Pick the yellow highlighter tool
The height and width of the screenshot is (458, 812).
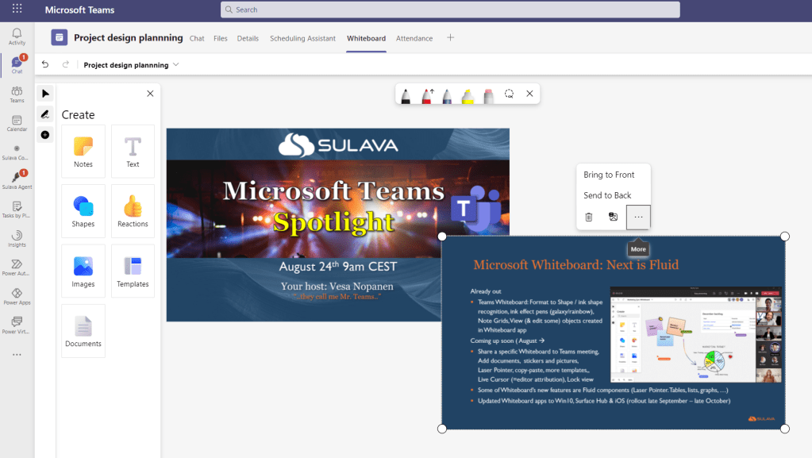[468, 94]
